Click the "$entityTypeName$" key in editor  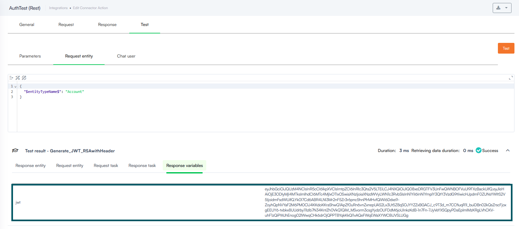point(43,92)
